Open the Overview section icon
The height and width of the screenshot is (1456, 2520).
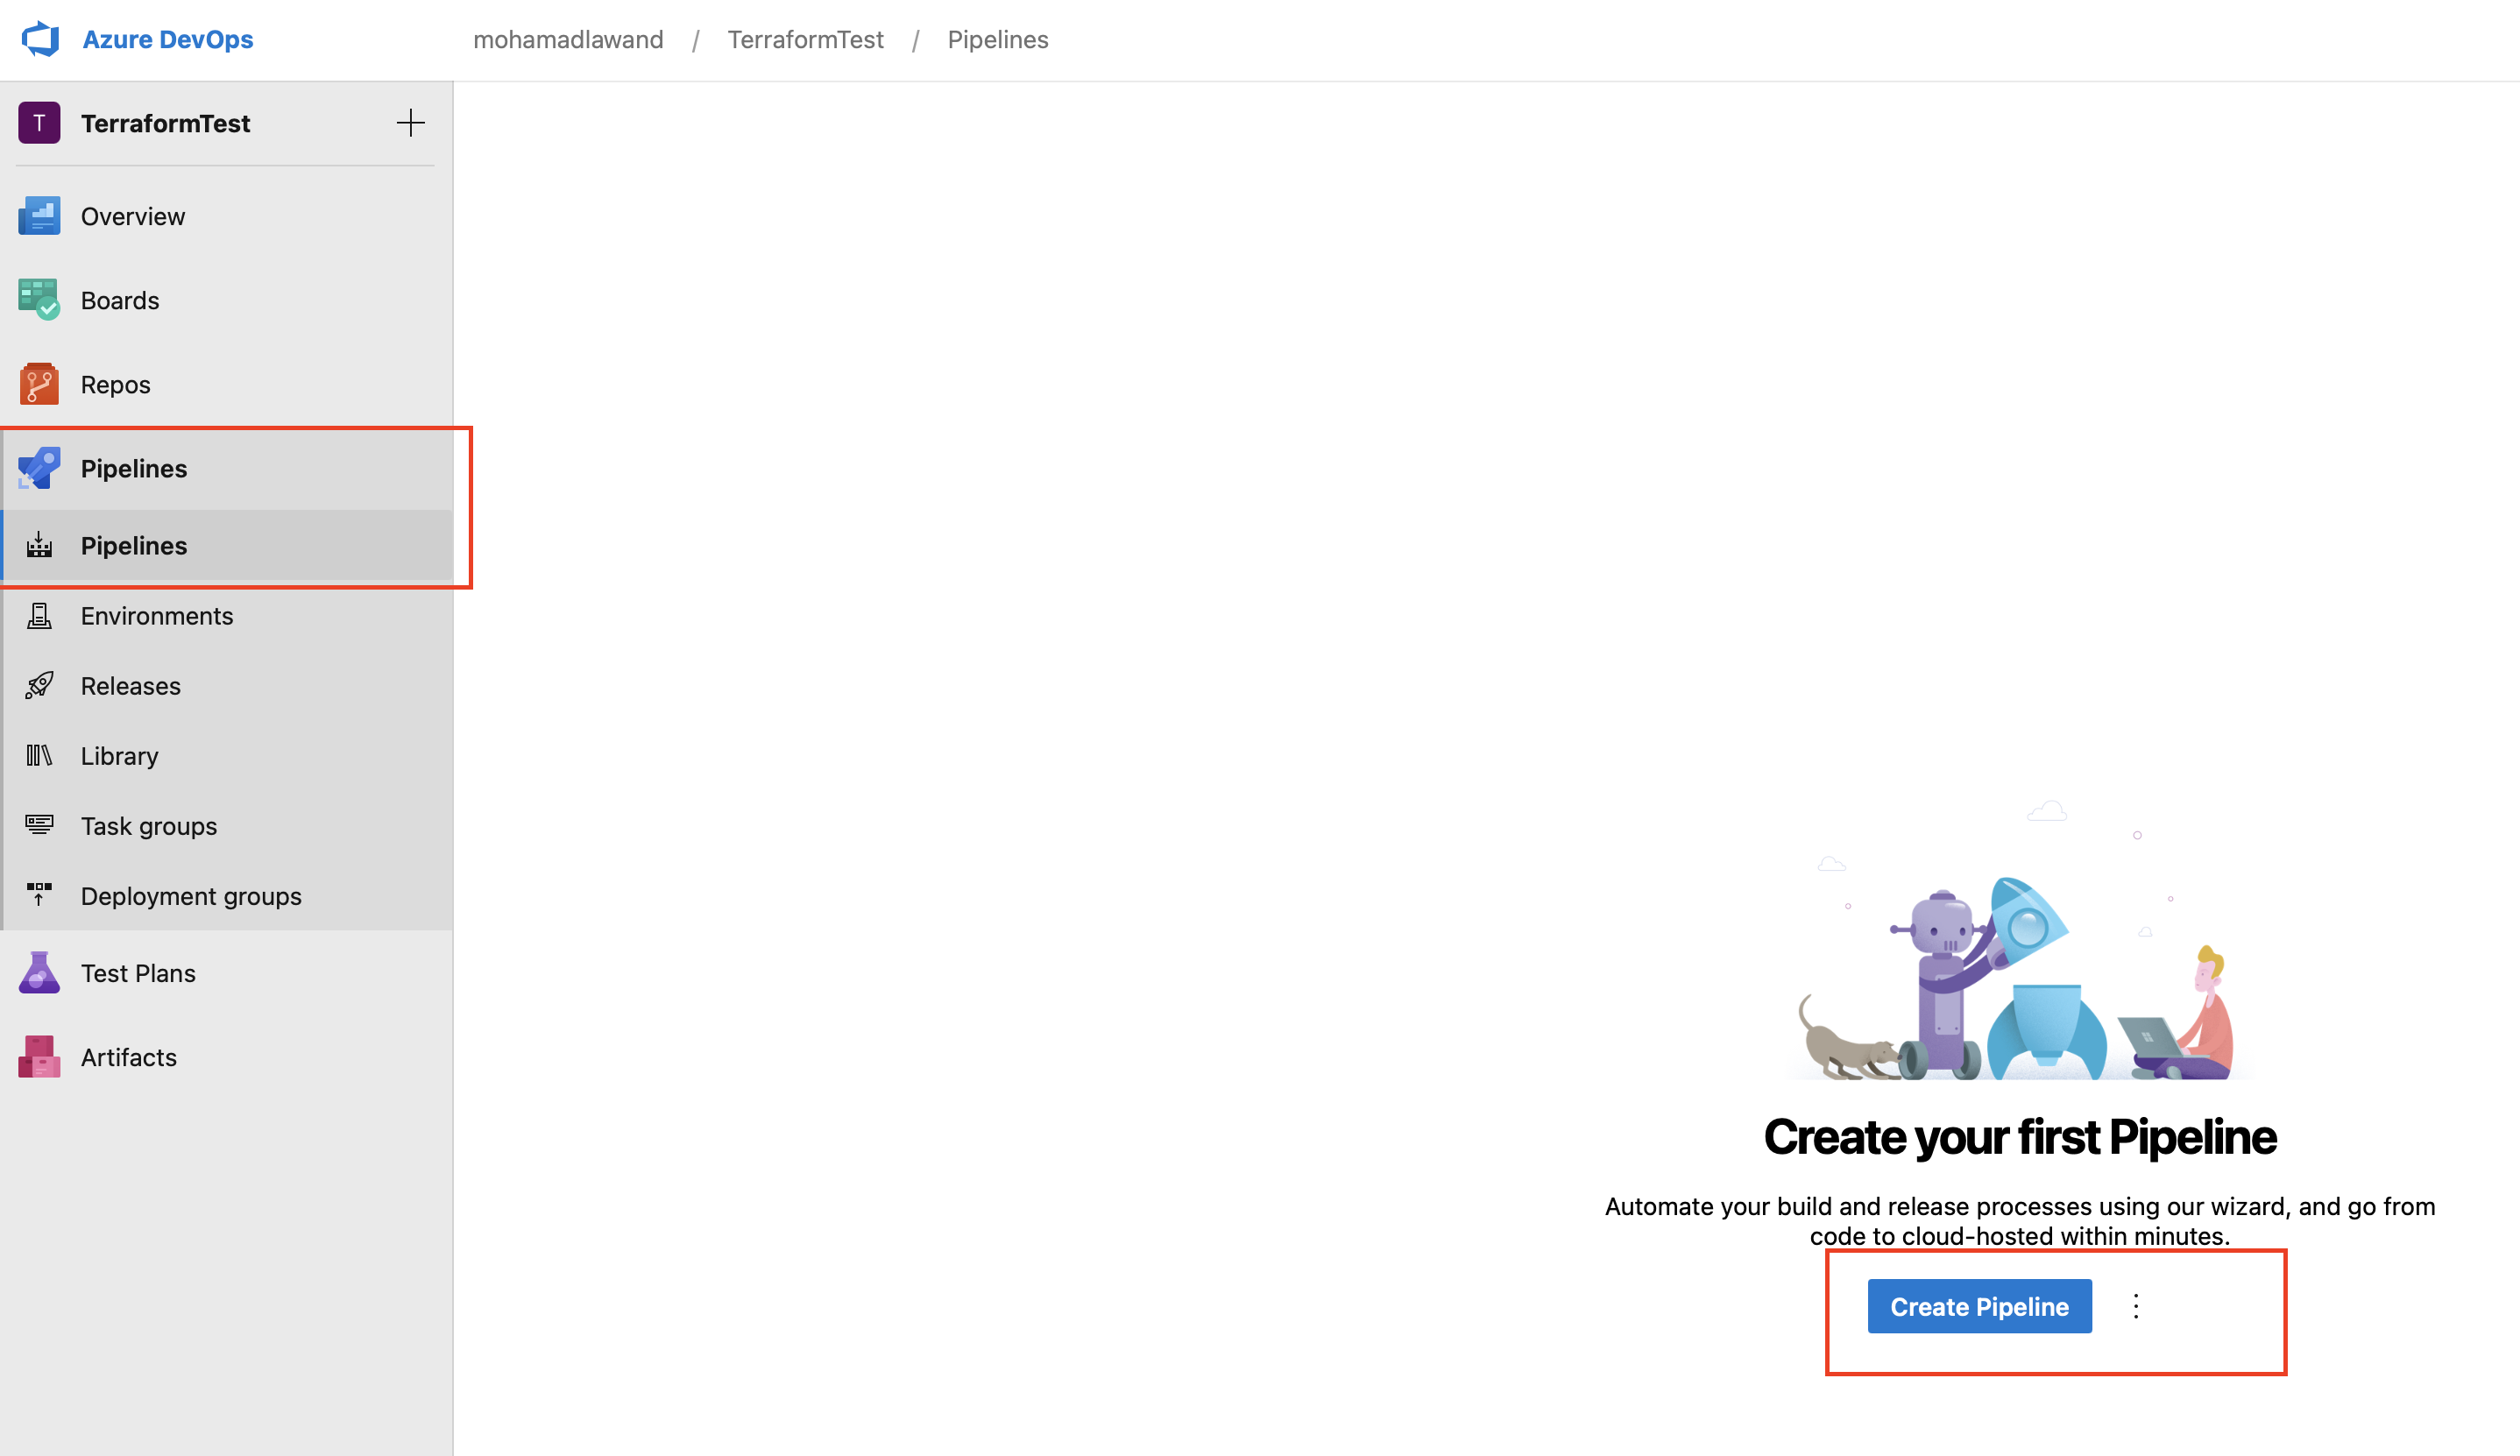coord(39,216)
